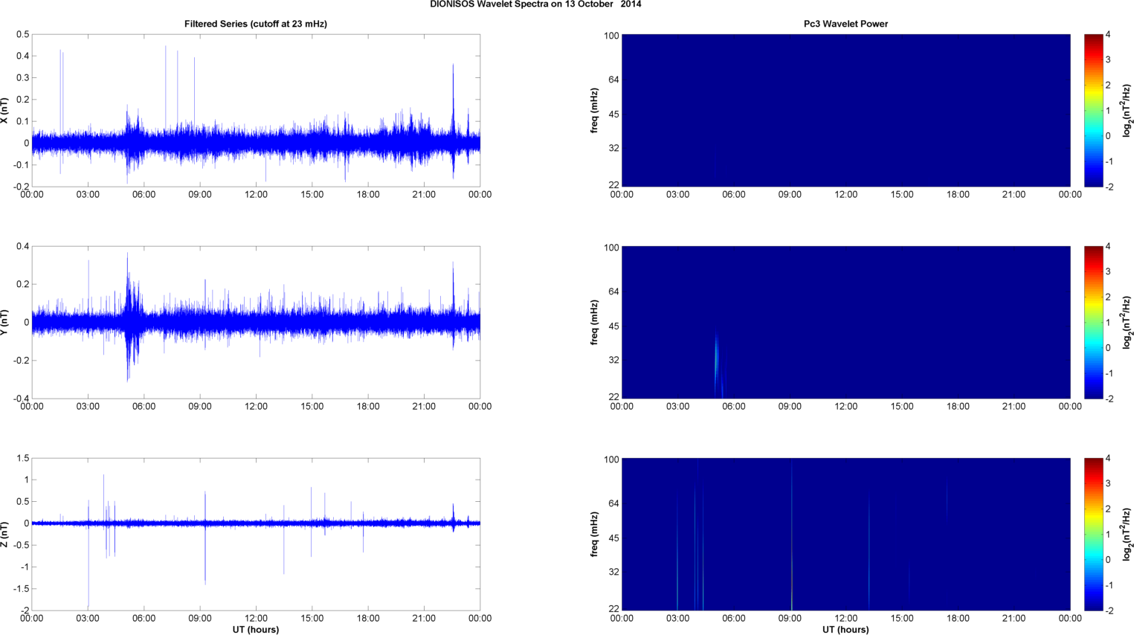
Task: Click the freq (mHz) label of the bottom spectrogram
Action: [594, 535]
